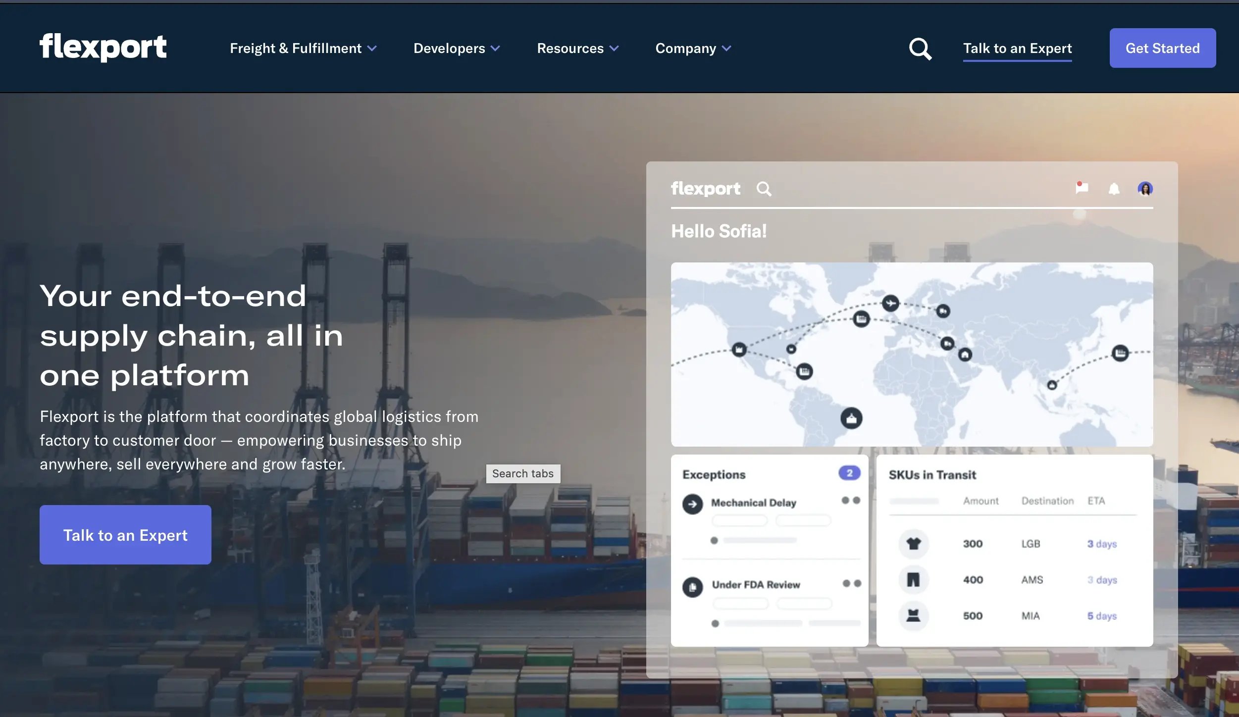Click the large marker over South America
Screen dimensions: 1239x717
851,418
